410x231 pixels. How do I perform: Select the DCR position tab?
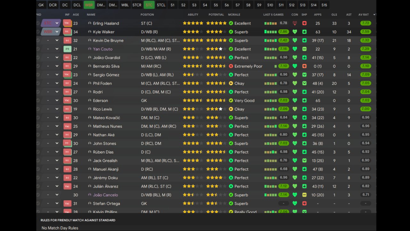pyautogui.click(x=53, y=5)
